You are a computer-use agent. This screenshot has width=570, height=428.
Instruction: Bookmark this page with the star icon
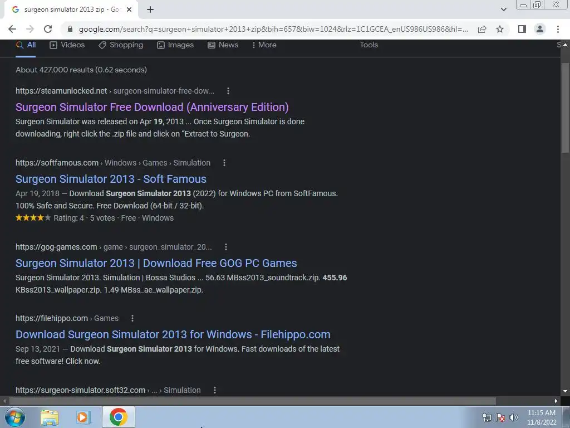(x=500, y=29)
